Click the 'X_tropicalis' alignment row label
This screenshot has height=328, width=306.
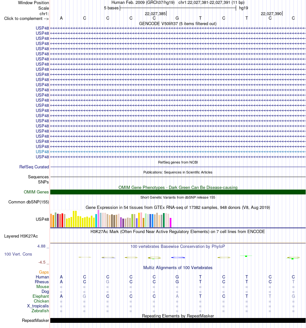pos(38,306)
